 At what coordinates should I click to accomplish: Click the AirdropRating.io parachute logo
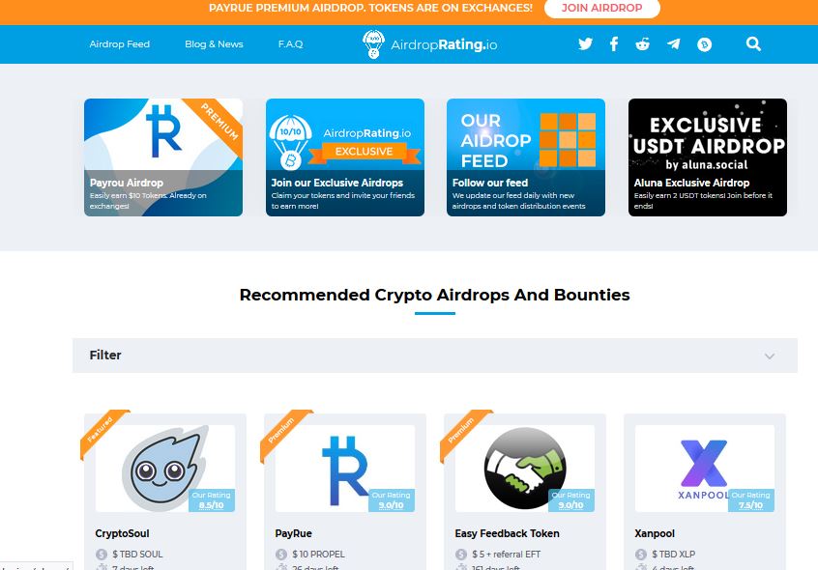point(373,44)
